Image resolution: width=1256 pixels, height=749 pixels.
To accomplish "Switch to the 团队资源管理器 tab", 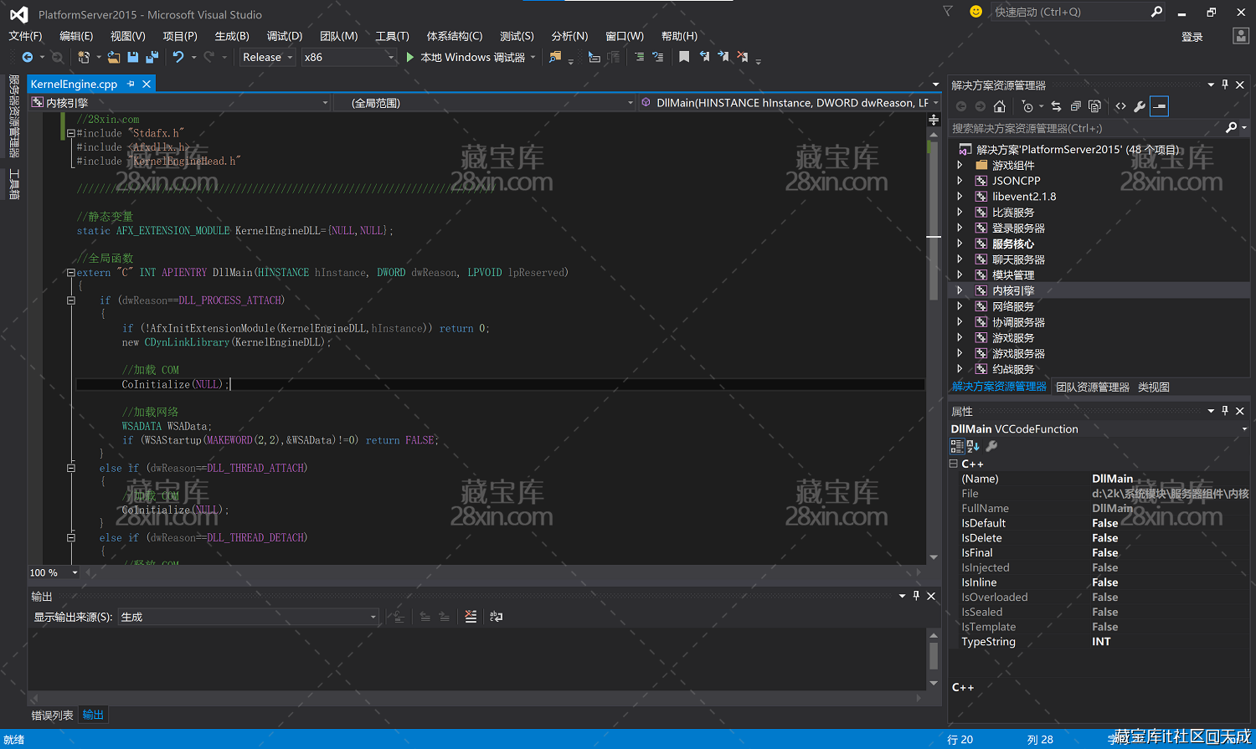I will (1093, 387).
